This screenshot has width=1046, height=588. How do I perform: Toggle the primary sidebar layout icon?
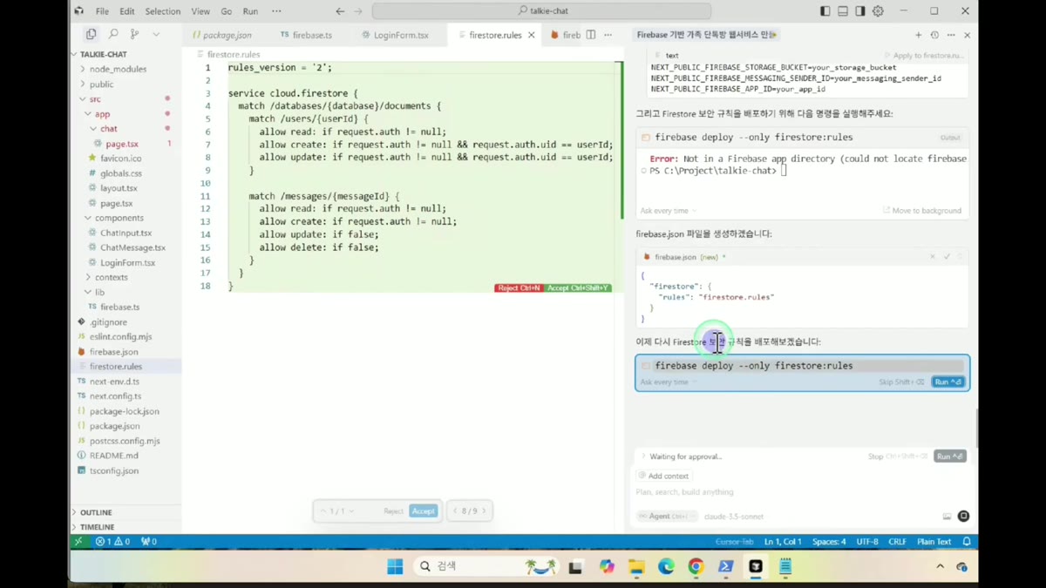(825, 11)
